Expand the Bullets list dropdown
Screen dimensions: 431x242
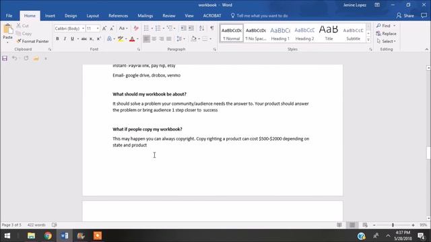[152, 28]
